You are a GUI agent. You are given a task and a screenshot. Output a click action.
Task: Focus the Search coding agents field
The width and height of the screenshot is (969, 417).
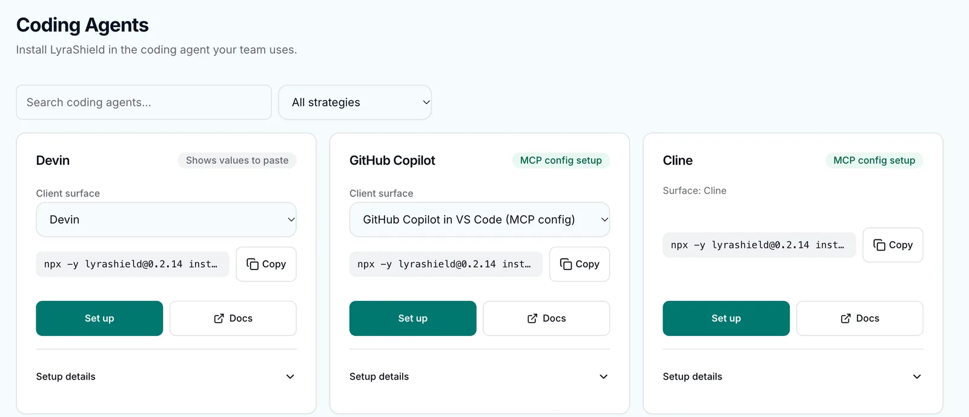[x=144, y=102]
